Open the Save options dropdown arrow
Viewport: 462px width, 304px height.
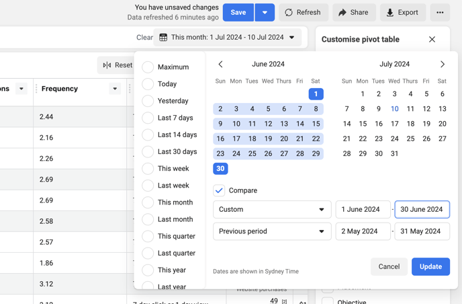[265, 12]
